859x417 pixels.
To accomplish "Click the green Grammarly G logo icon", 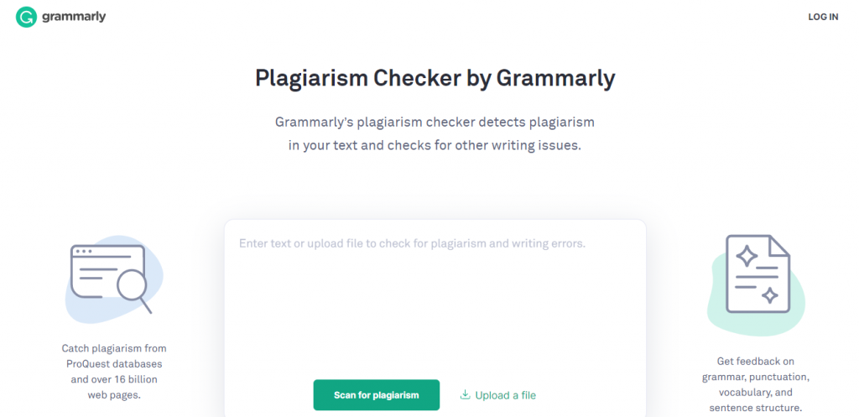I will coord(27,17).
